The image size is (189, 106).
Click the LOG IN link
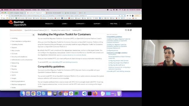[x=129, y=24]
